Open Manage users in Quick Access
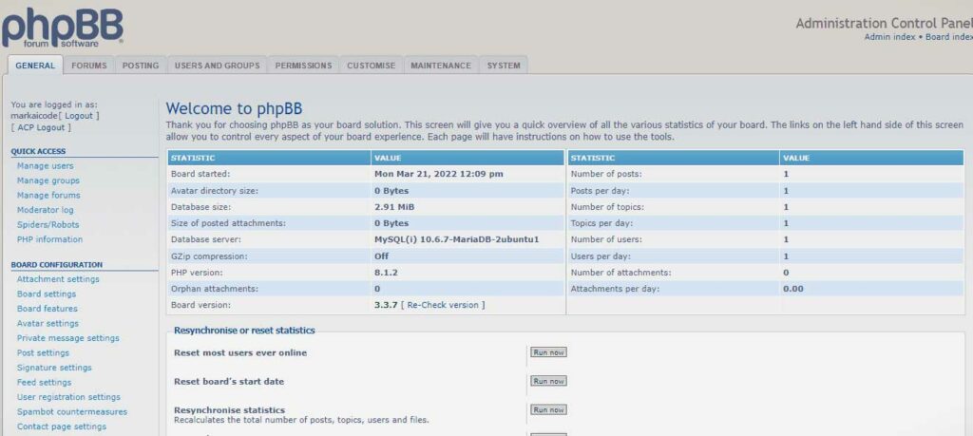This screenshot has height=436, width=973. pos(46,166)
